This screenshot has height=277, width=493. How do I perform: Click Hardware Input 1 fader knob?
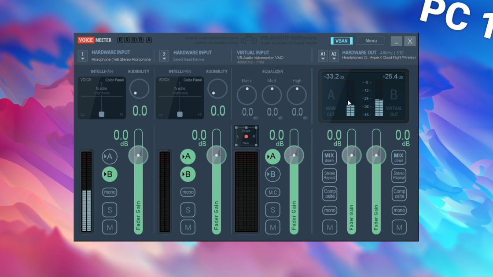[x=138, y=155]
